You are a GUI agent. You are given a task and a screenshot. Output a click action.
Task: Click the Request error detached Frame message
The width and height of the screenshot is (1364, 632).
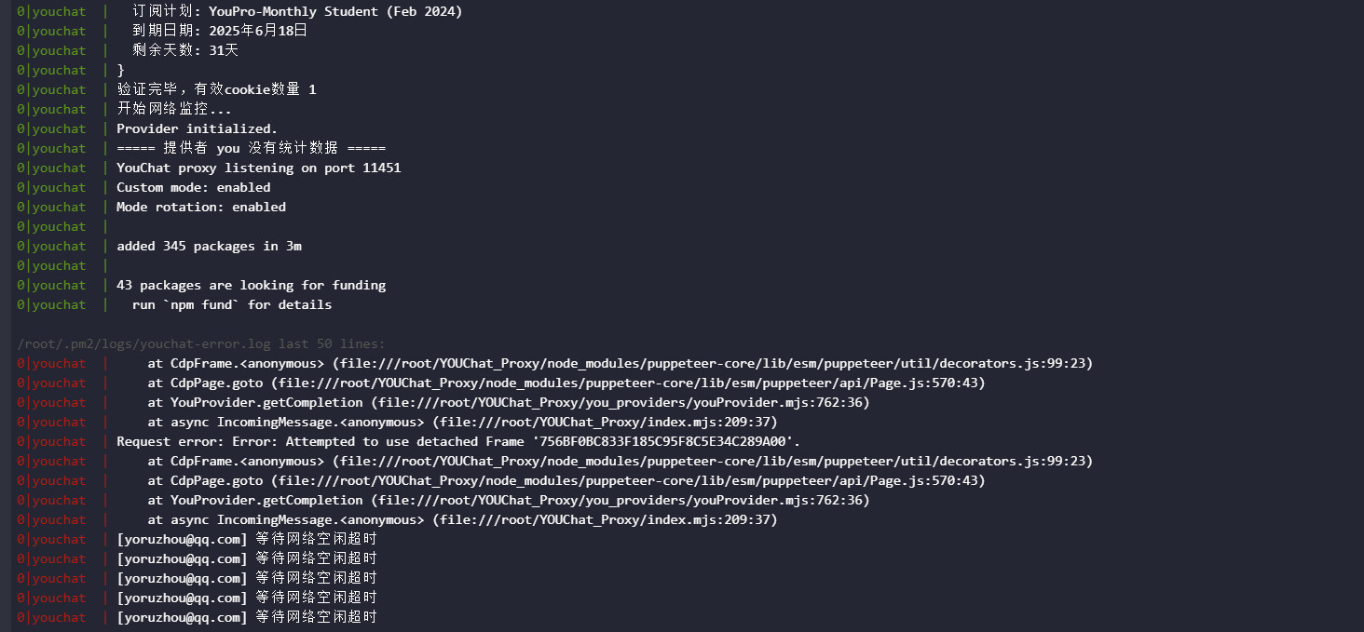(457, 441)
